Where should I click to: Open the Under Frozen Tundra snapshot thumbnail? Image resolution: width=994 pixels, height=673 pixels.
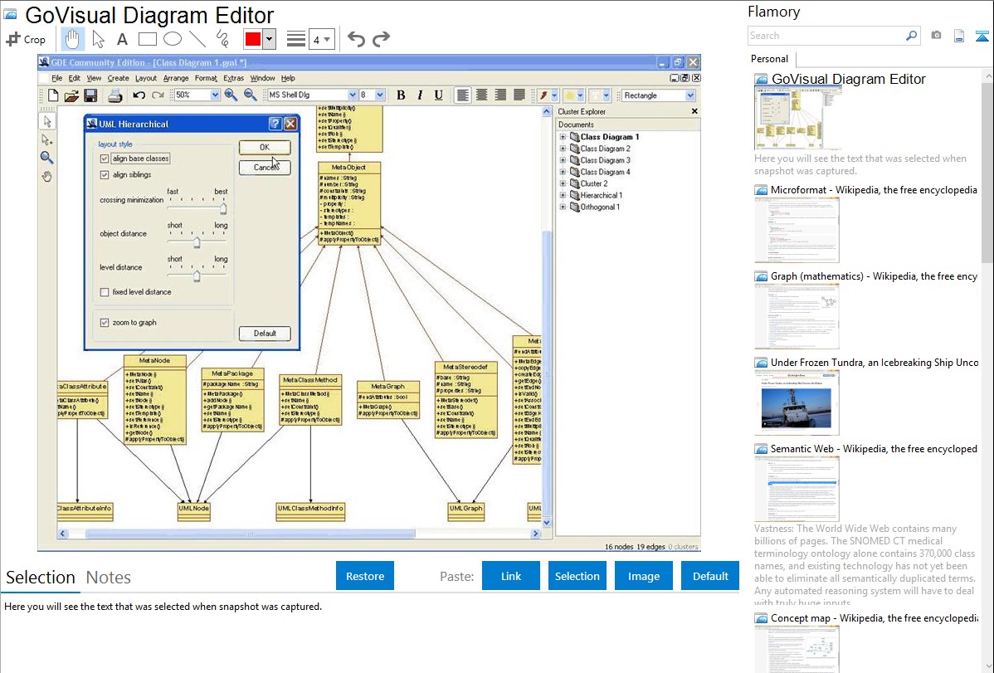coord(797,402)
